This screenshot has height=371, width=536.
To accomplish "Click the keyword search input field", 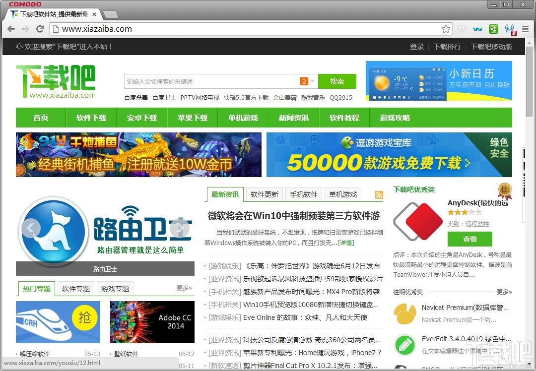I will [212, 81].
